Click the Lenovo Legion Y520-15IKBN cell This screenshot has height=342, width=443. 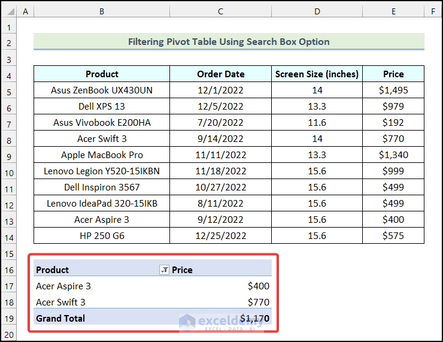102,171
